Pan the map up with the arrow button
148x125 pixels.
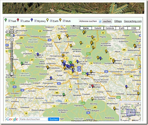point(12,28)
